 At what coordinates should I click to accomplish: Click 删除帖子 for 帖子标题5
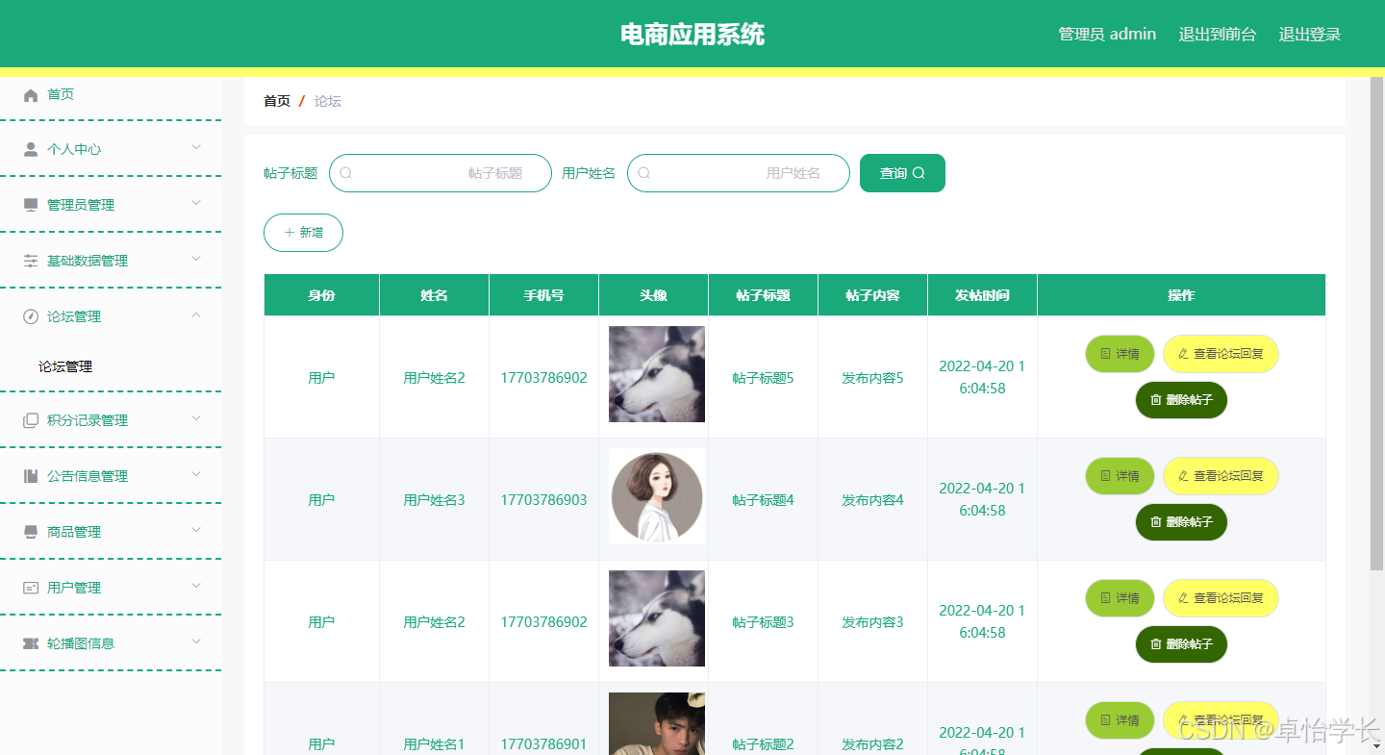[x=1181, y=400]
